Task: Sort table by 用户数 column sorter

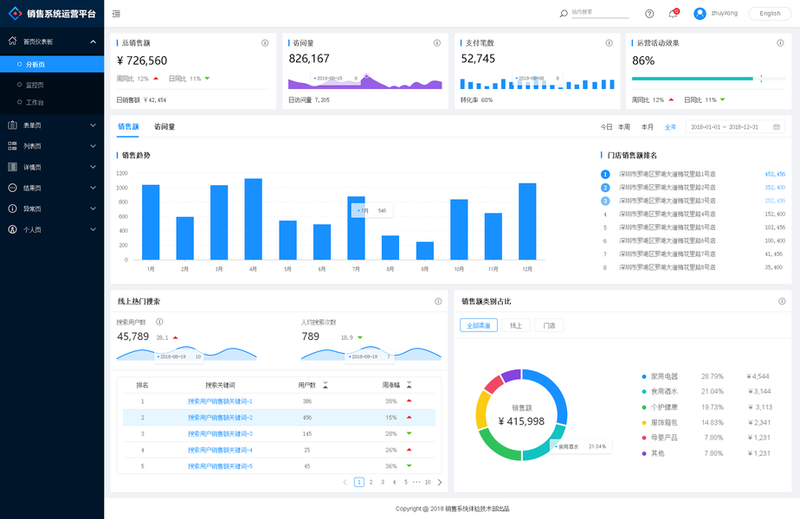Action: (326, 385)
